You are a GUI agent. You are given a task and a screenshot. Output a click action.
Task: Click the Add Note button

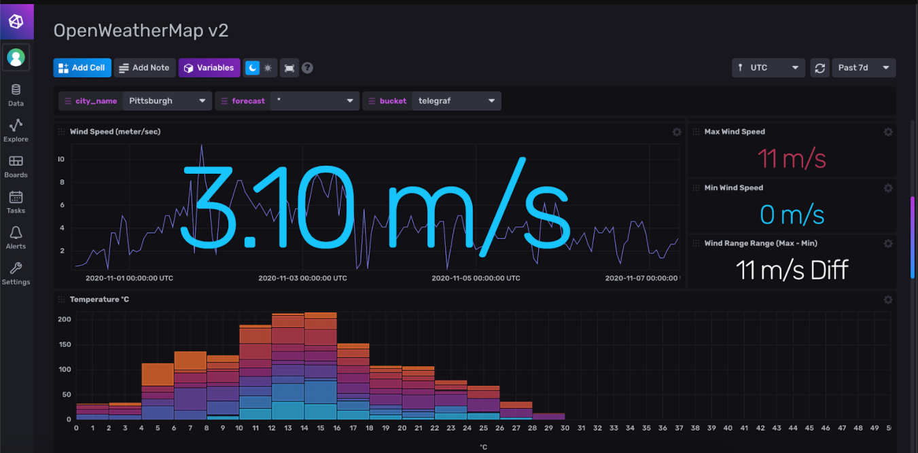pos(144,68)
